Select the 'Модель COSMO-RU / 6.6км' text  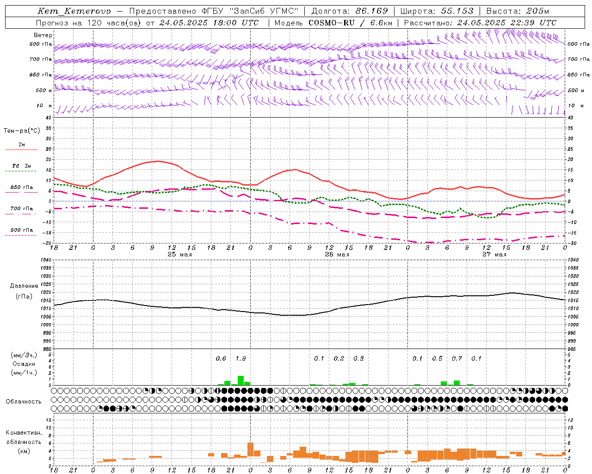[333, 23]
